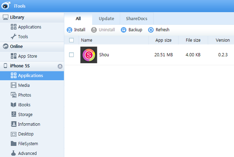Click the Refresh circular arrow icon
The width and height of the screenshot is (234, 157).
151,30
